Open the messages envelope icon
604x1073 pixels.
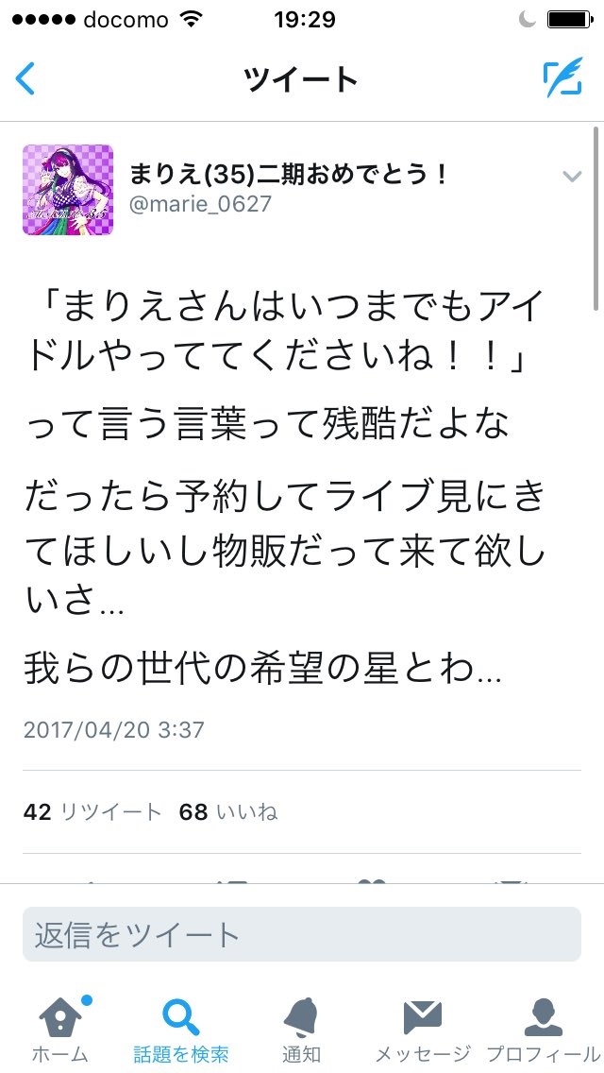(423, 1017)
